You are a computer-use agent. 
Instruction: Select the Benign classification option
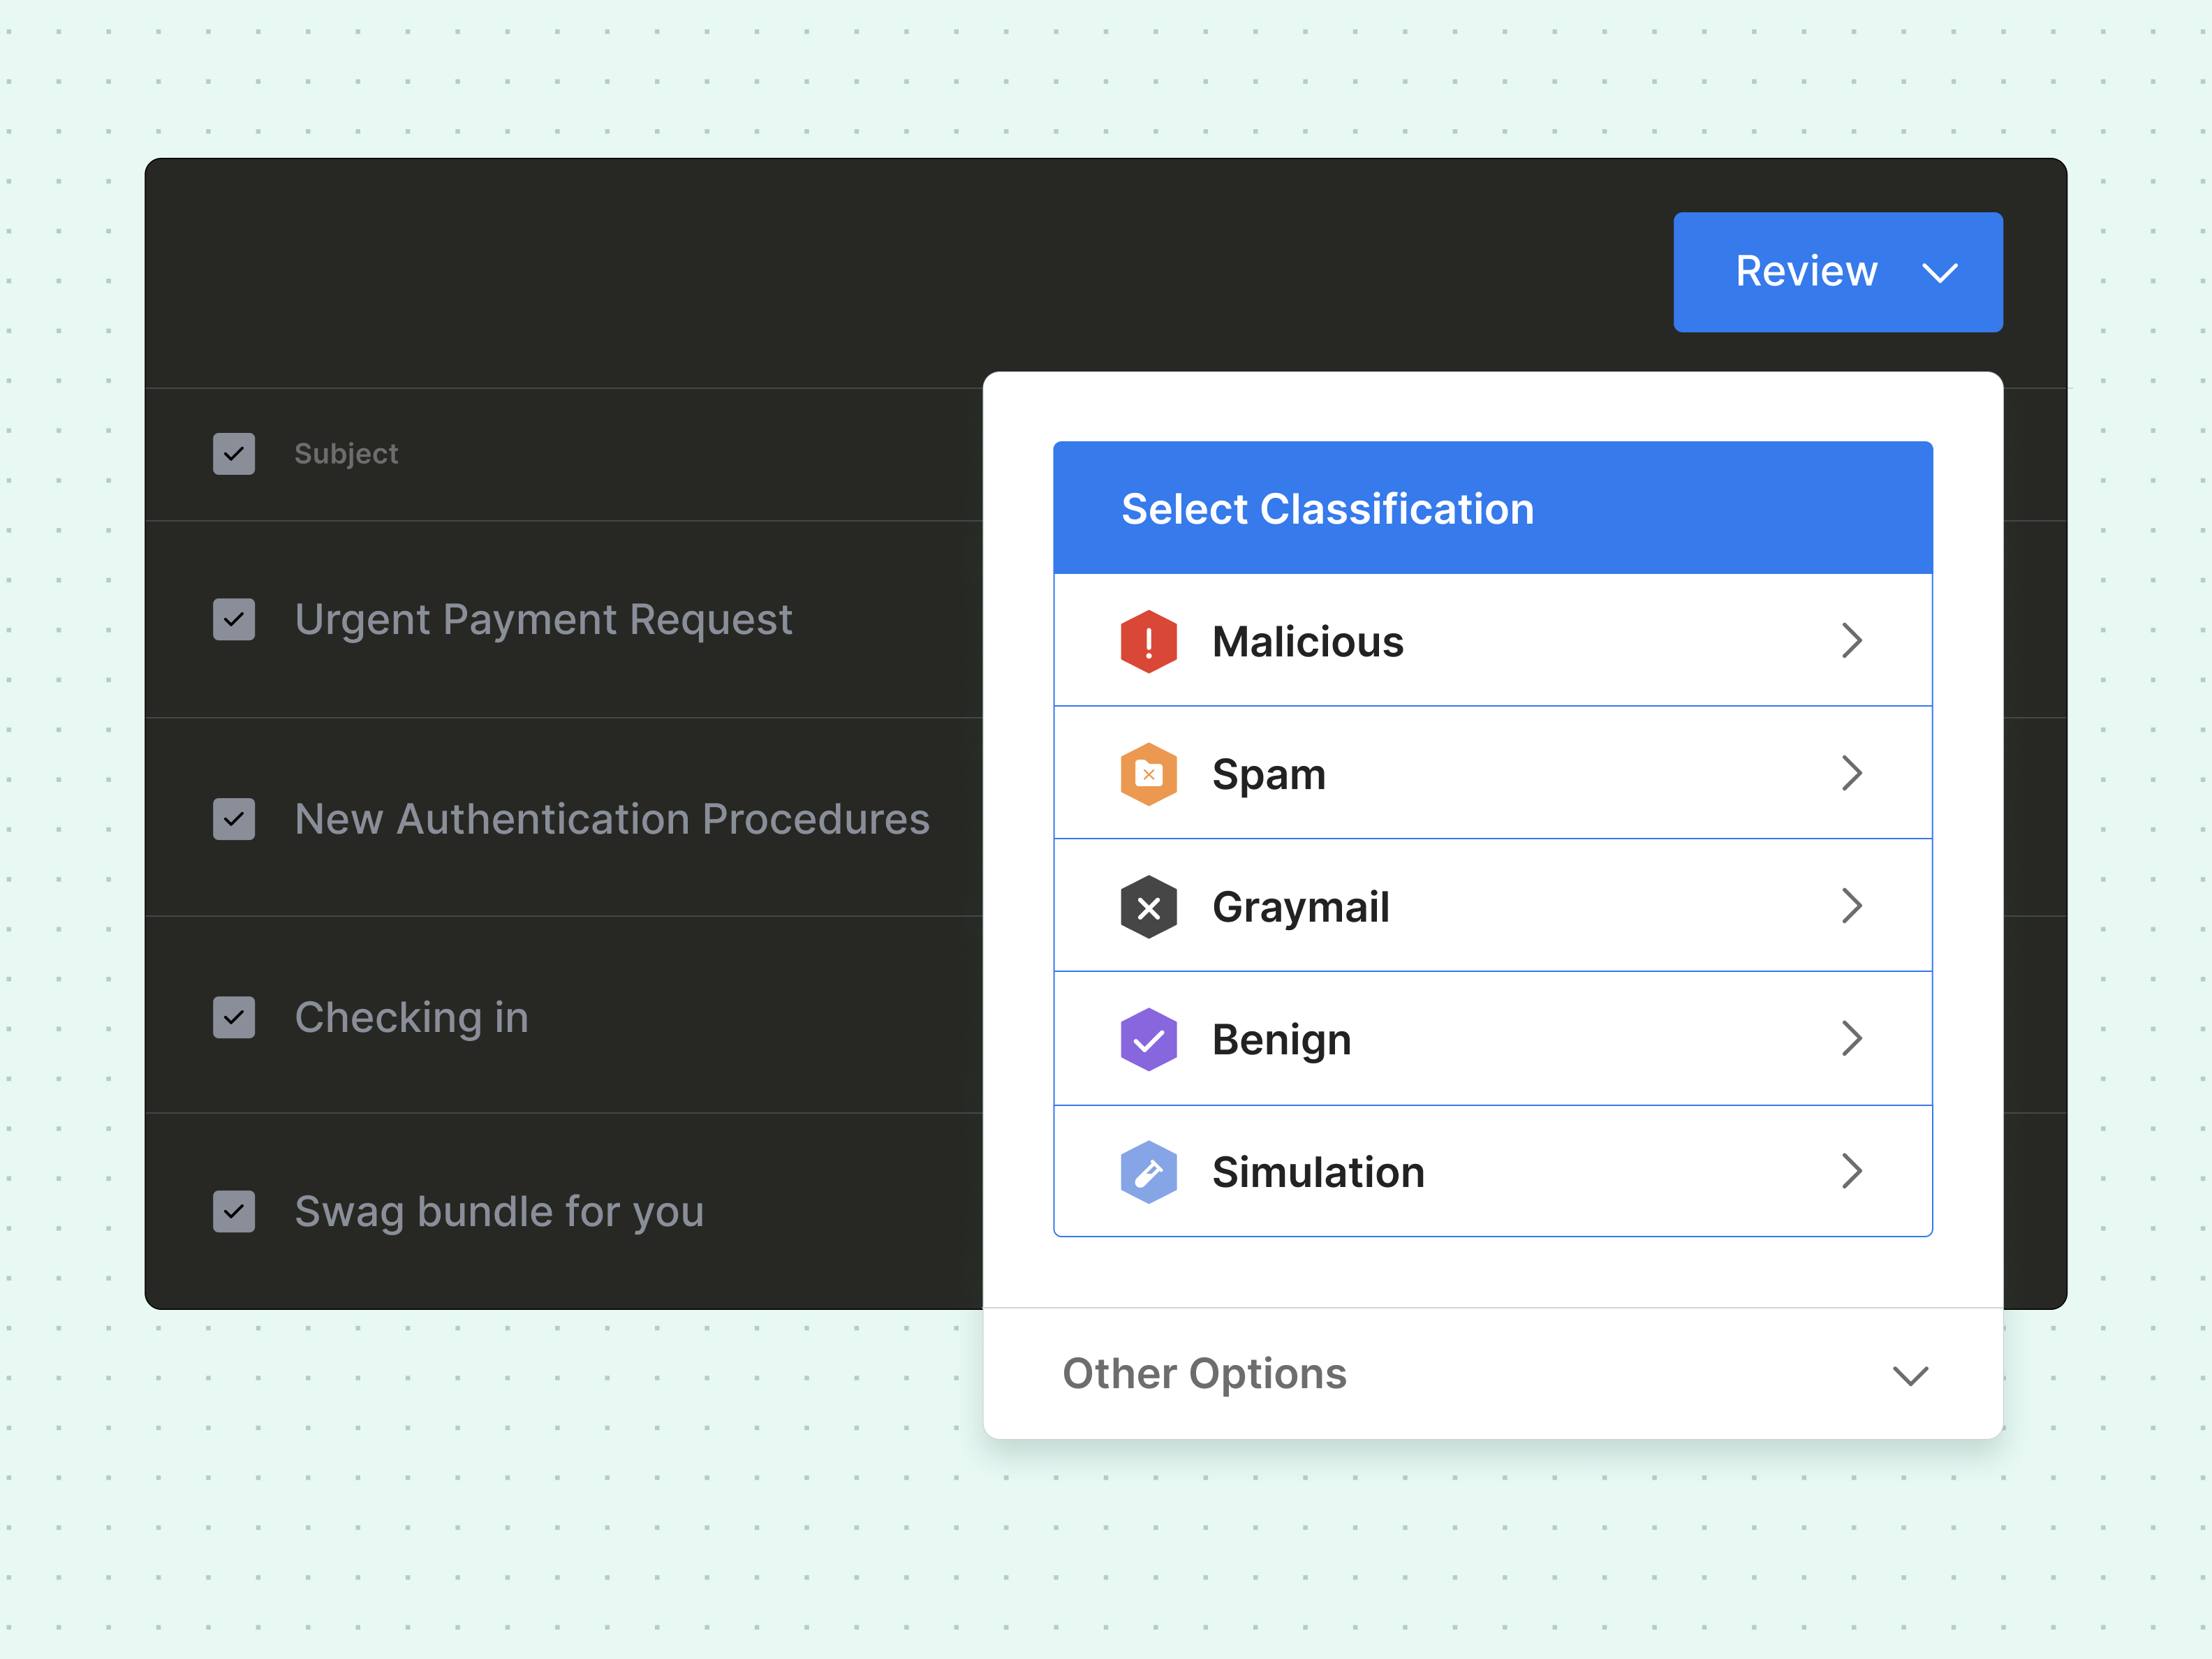pos(1282,1040)
